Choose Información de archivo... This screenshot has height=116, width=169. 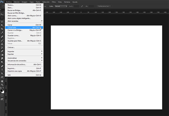click(x=24, y=64)
